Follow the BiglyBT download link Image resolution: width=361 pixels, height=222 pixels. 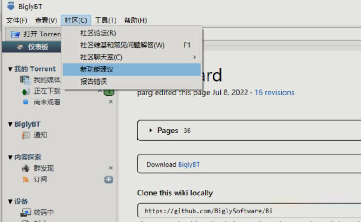click(x=189, y=164)
